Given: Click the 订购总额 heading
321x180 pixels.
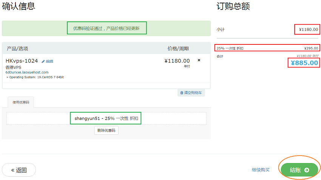Looking at the screenshot, I should [233, 6].
